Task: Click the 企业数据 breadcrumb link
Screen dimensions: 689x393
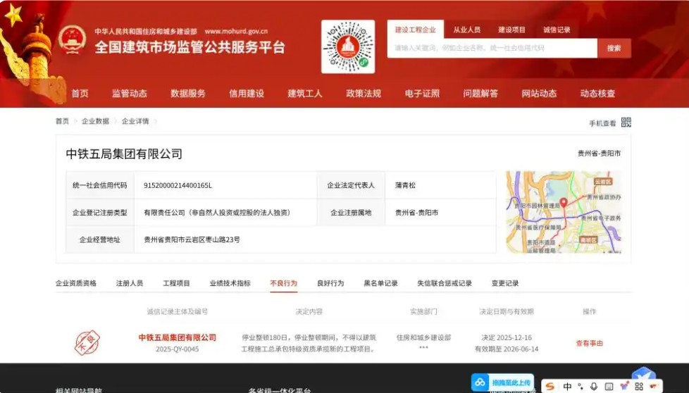Action: tap(95, 121)
